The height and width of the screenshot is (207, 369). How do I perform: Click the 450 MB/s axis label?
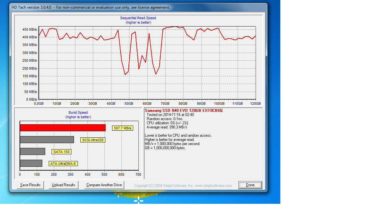click(30, 30)
